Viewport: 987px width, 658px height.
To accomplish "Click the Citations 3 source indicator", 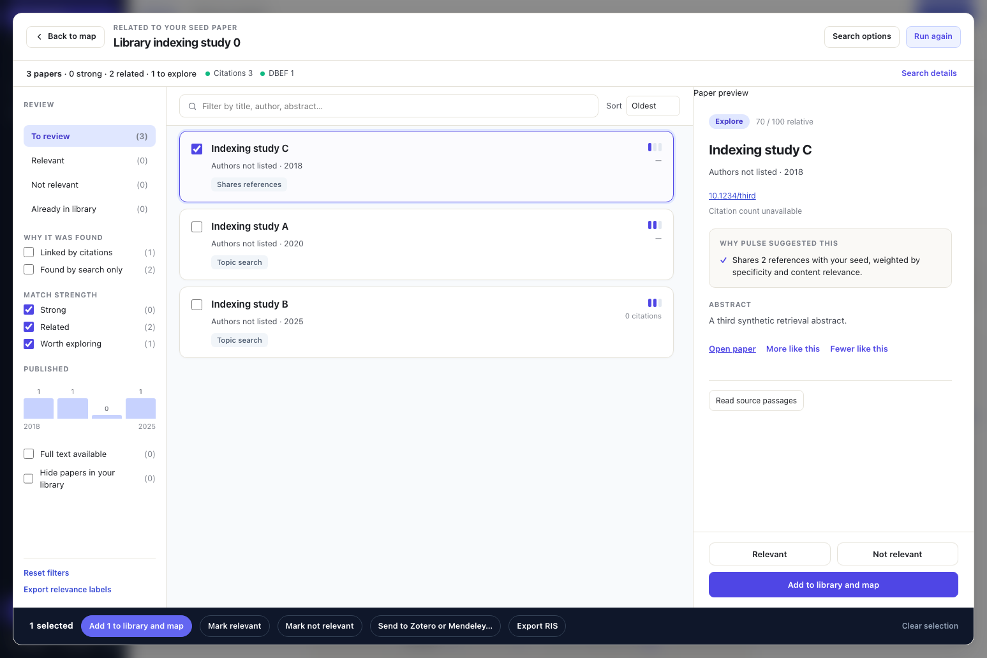I will coord(229,73).
